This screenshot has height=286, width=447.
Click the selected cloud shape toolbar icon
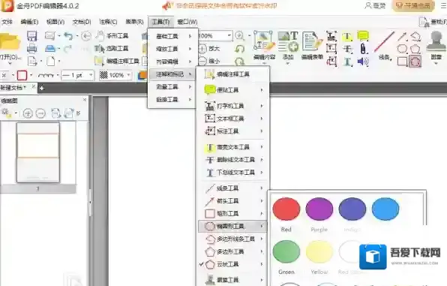pos(415,62)
